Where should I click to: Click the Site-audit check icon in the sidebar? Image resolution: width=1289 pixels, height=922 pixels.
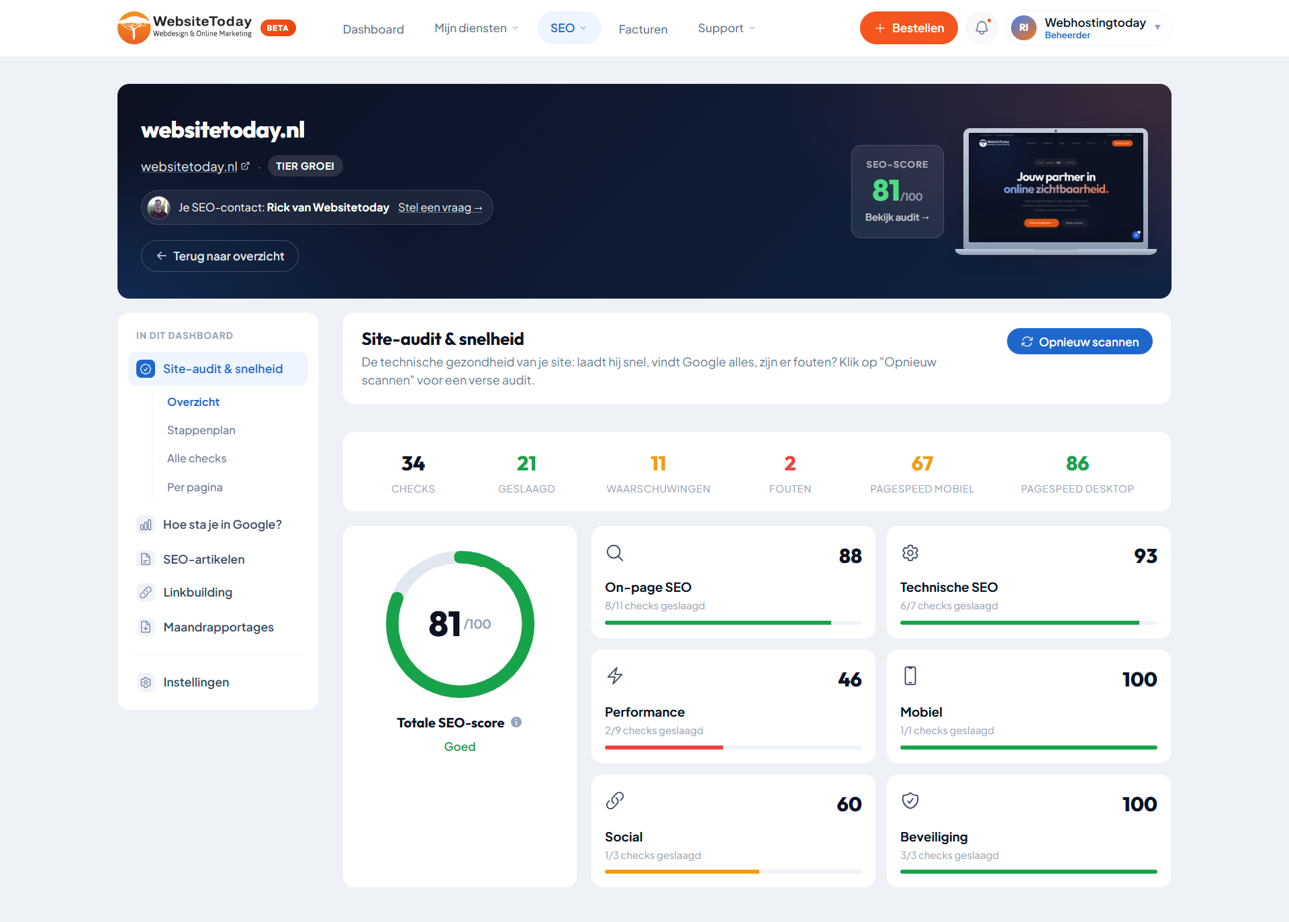pos(146,369)
